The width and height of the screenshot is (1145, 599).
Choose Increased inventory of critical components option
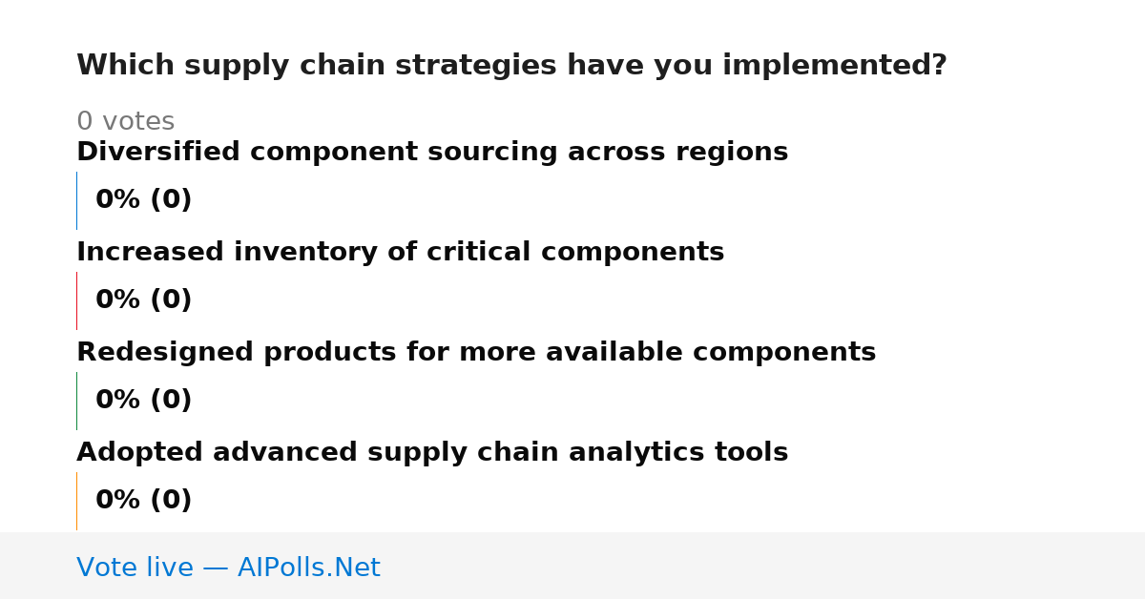[x=400, y=253]
